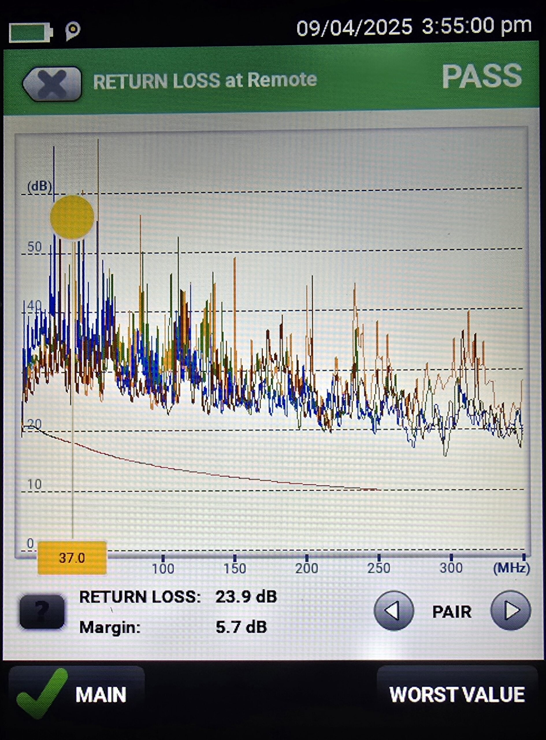Screen dimensions: 546x740
Task: Tap the 300 MHz axis tick label
Action: pos(451,567)
